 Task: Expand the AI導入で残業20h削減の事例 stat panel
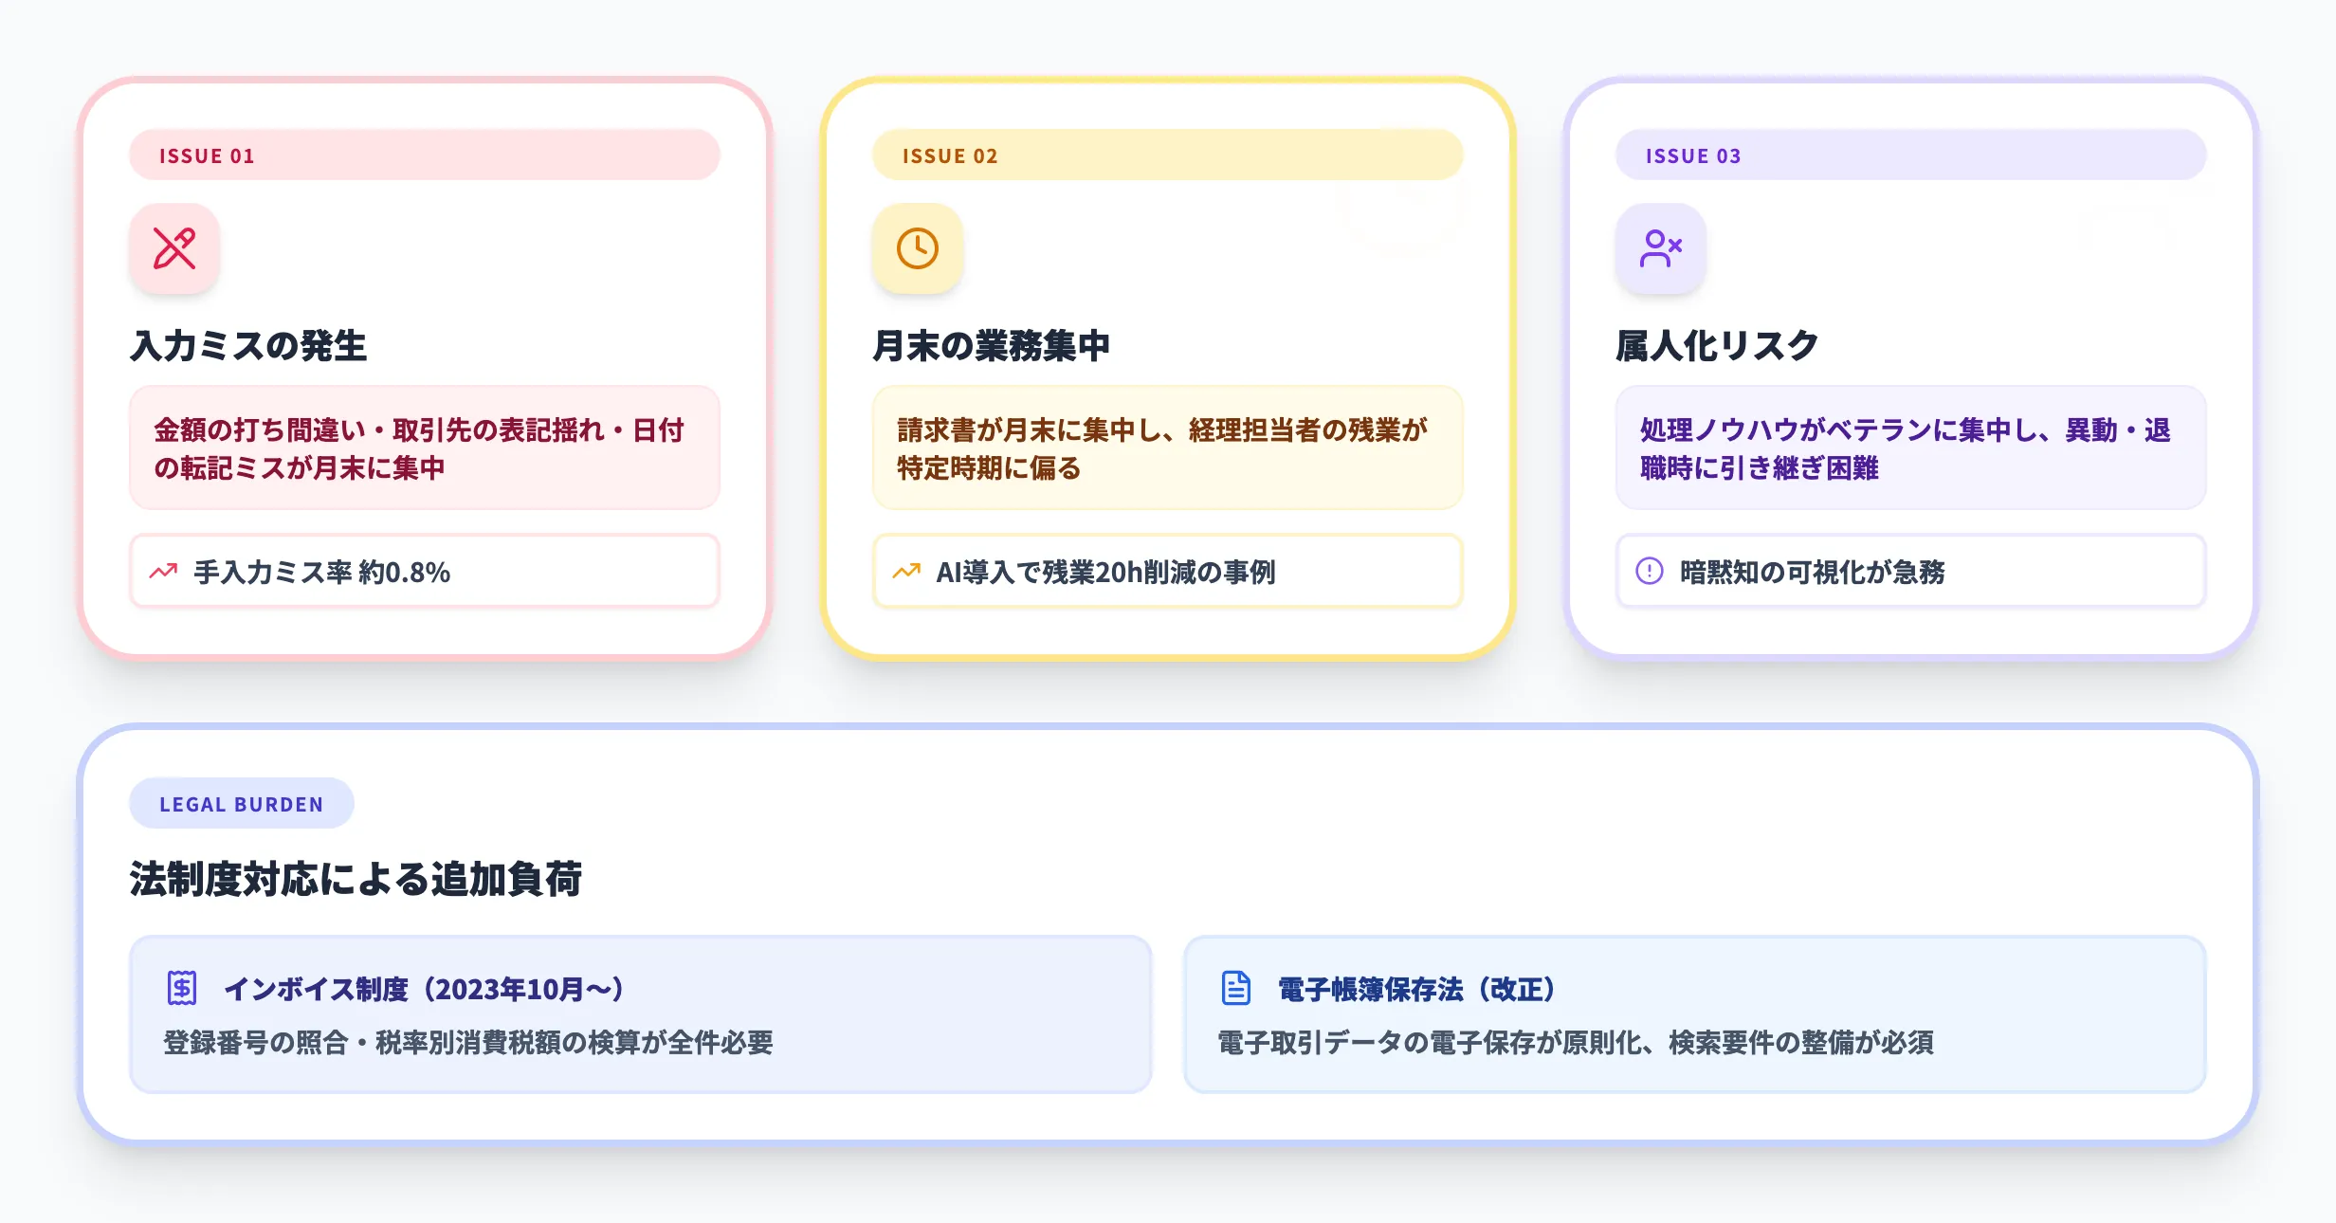(1167, 571)
